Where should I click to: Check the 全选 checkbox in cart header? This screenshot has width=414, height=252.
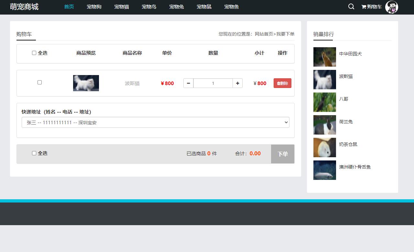click(x=34, y=53)
